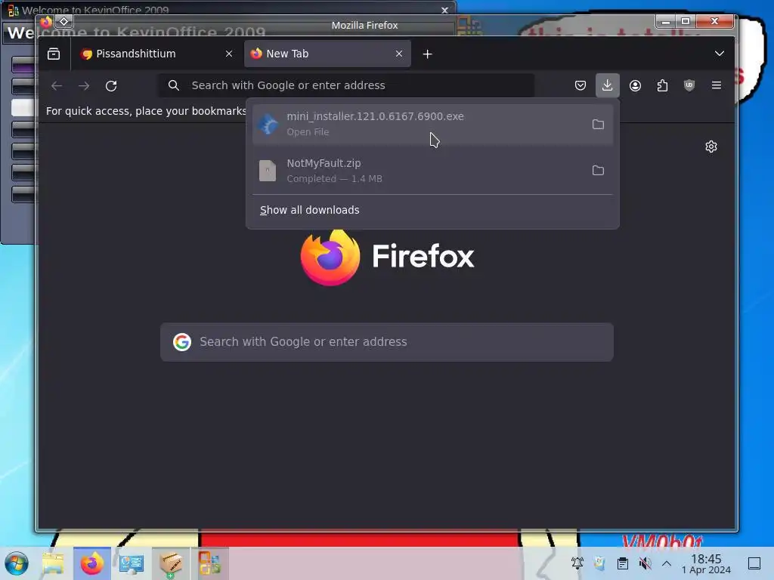Select Firefox taskbar button
The height and width of the screenshot is (580, 774).
(x=91, y=563)
